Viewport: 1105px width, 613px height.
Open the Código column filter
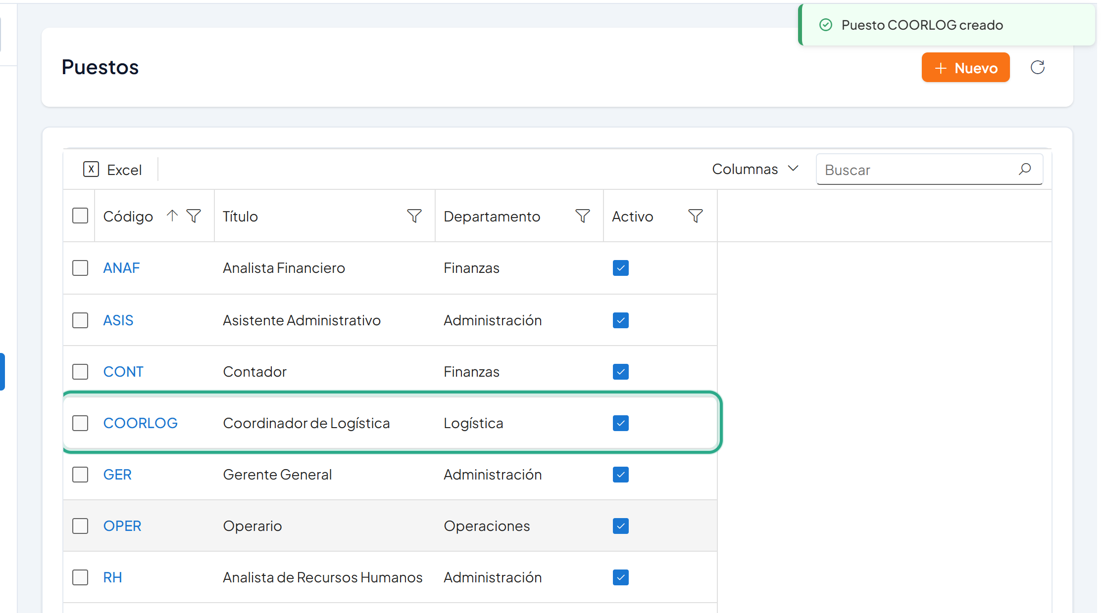(194, 216)
